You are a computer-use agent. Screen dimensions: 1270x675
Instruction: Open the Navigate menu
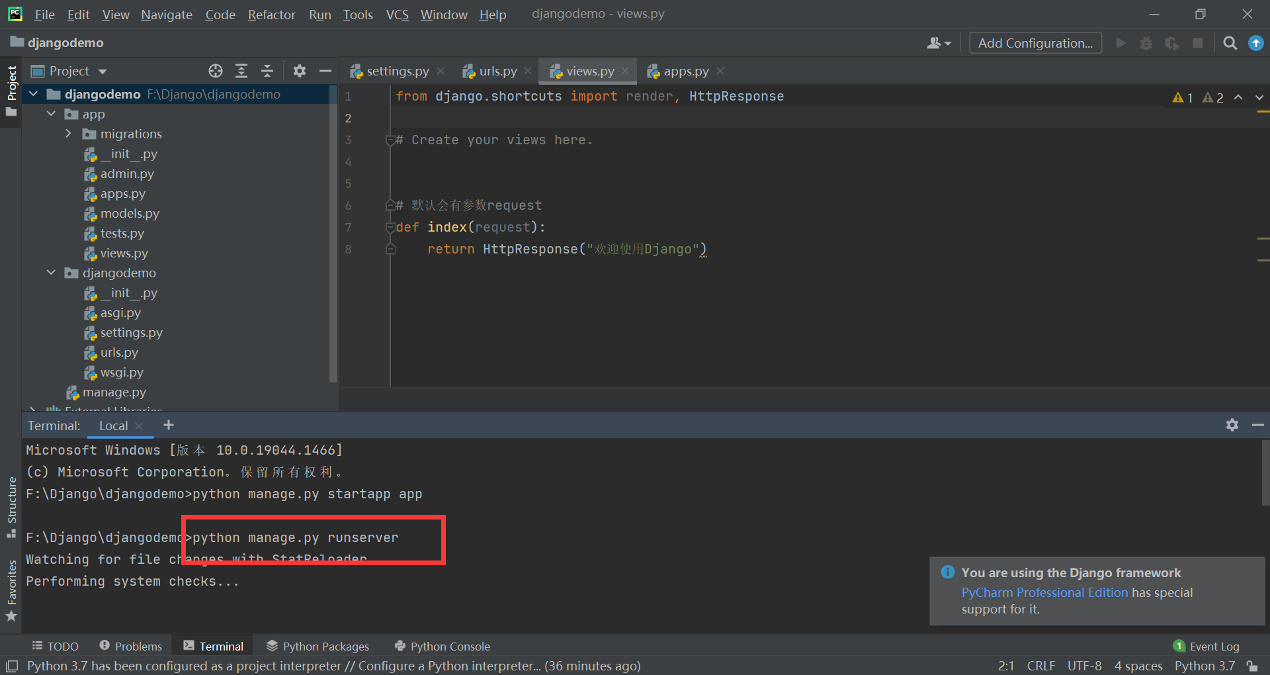point(167,15)
